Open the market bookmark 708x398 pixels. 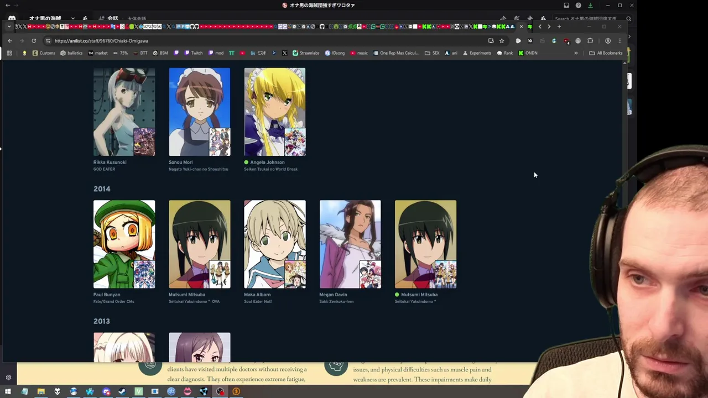[x=97, y=53]
